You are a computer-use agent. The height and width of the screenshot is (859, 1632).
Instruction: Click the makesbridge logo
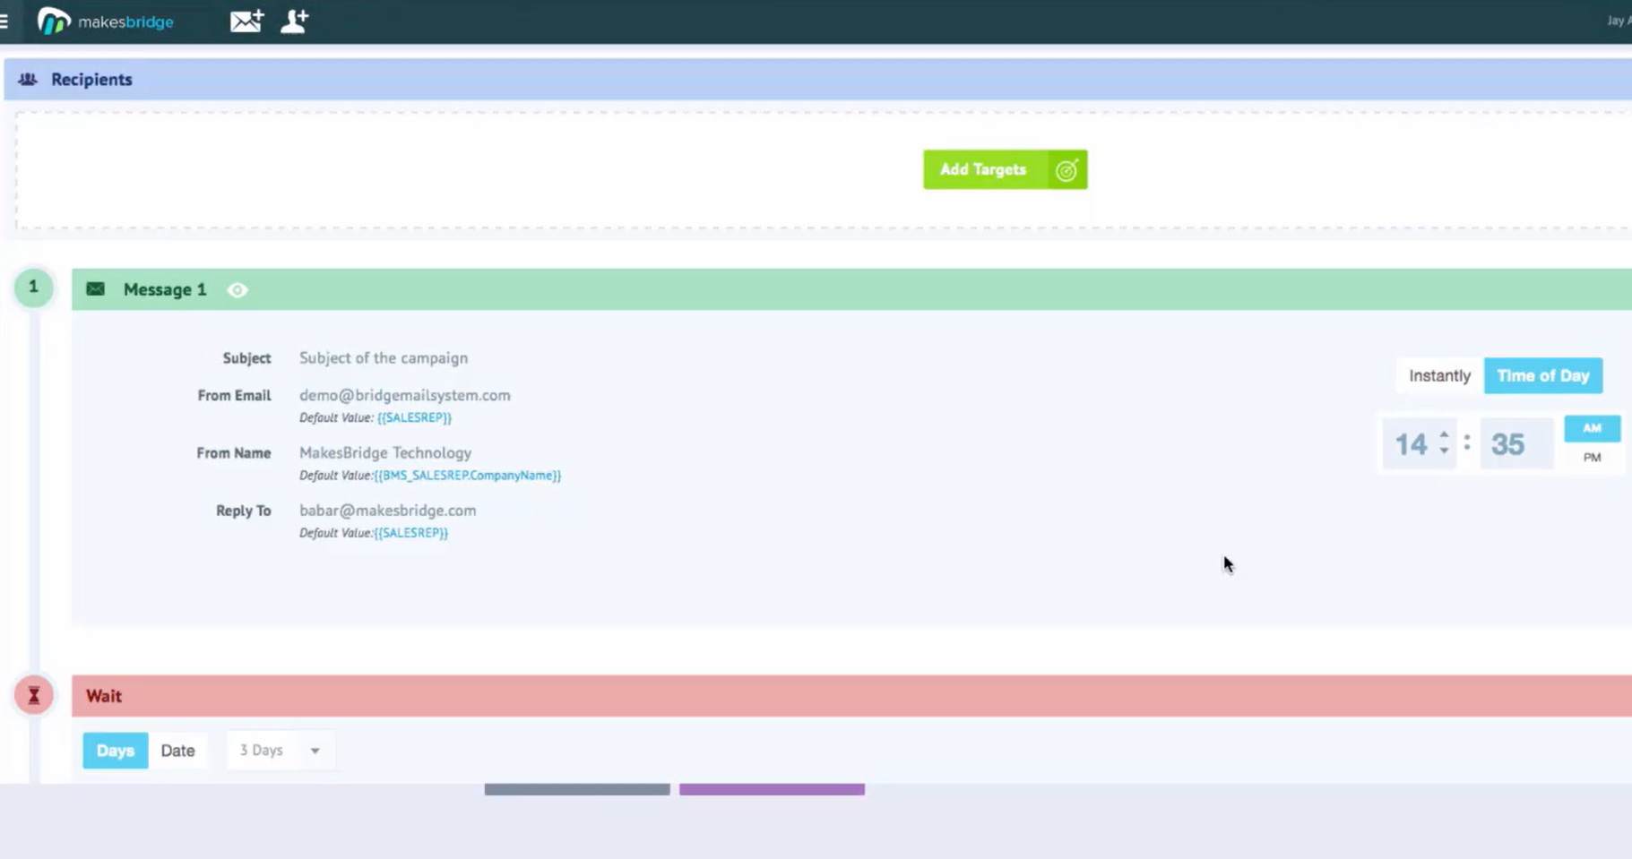point(103,21)
